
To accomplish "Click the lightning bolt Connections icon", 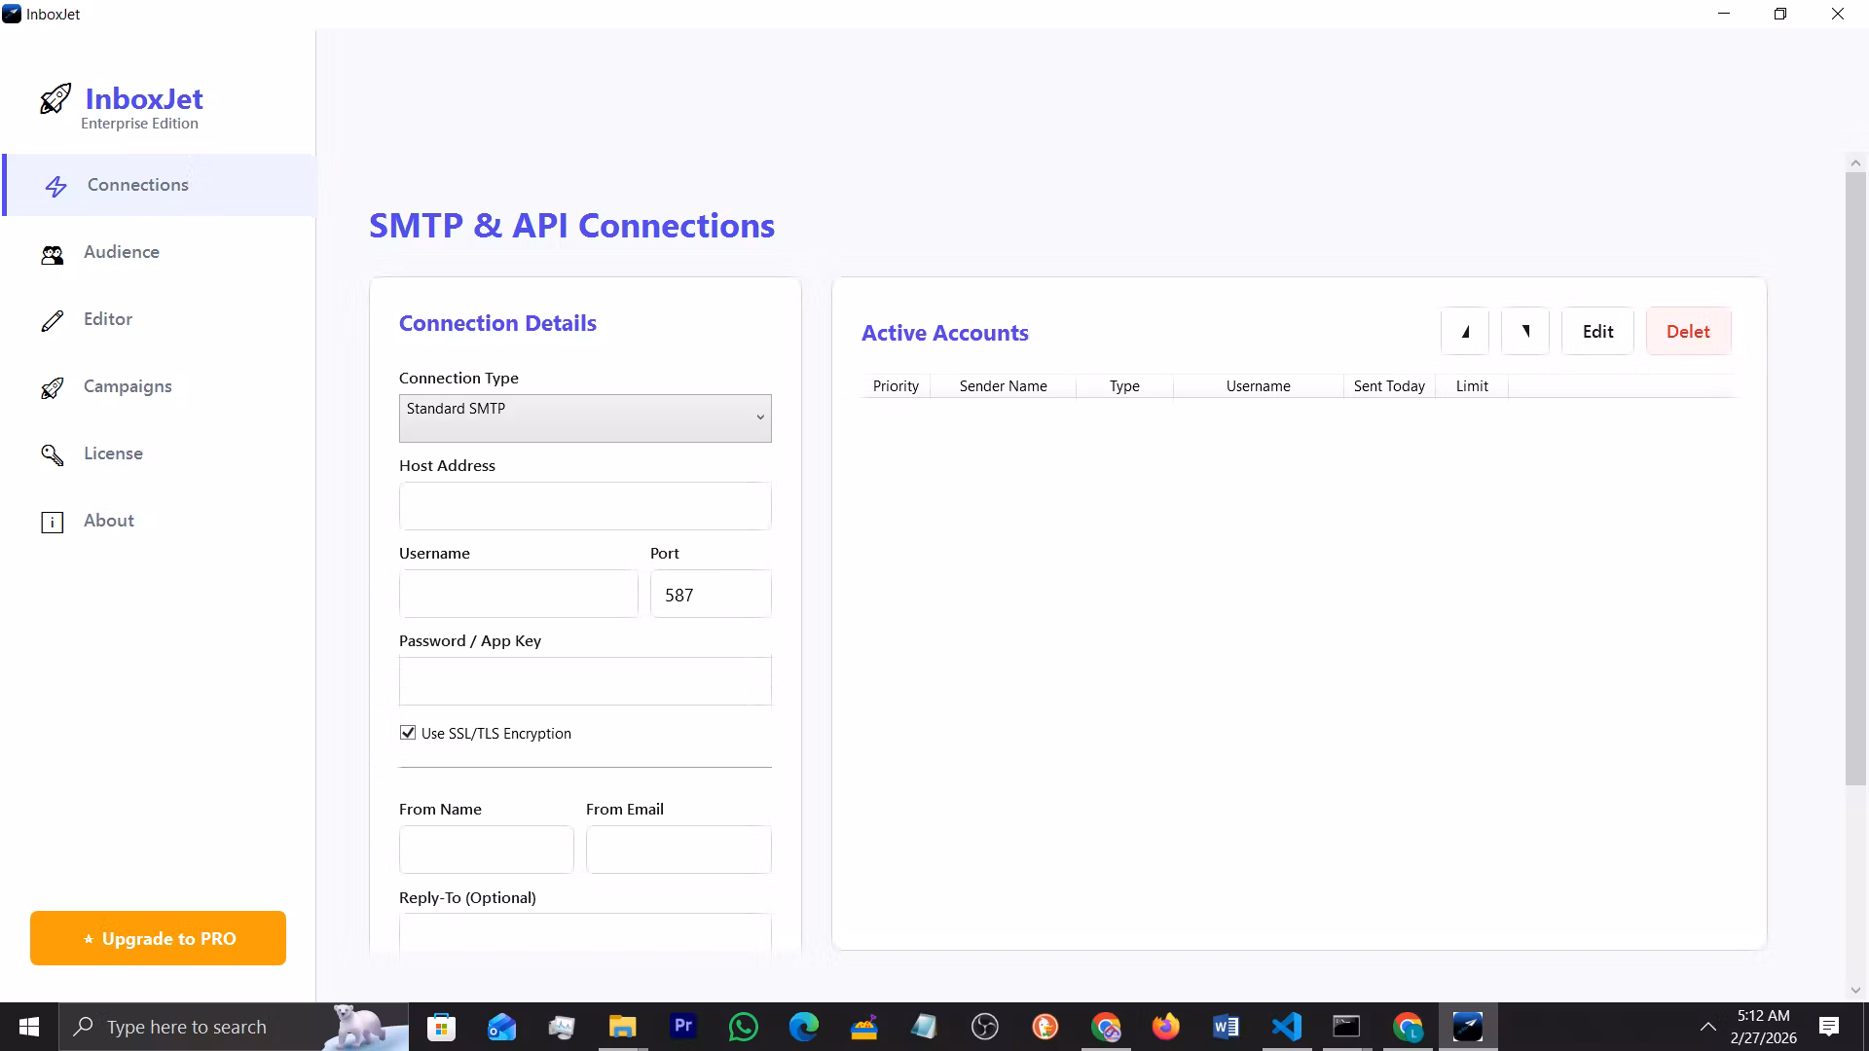I will click(56, 186).
